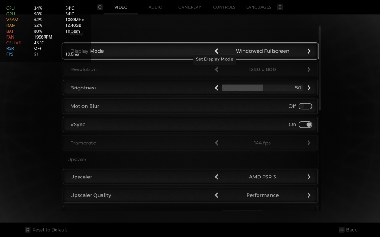Switch Upscaler to next option
The height and width of the screenshot is (237, 380).
pyautogui.click(x=309, y=177)
